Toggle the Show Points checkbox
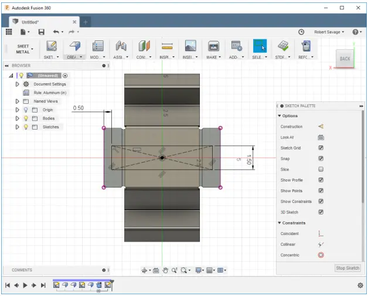The width and height of the screenshot is (368, 296). pyautogui.click(x=321, y=190)
